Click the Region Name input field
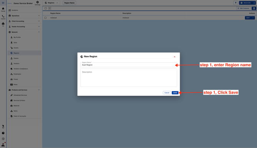 pyautogui.click(x=128, y=65)
